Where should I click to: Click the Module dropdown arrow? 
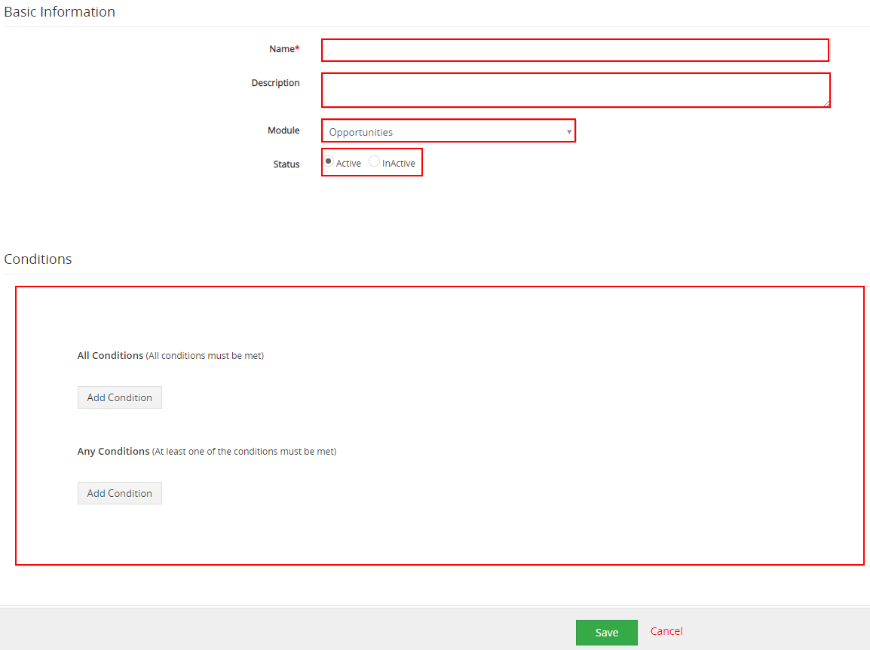[x=569, y=132]
